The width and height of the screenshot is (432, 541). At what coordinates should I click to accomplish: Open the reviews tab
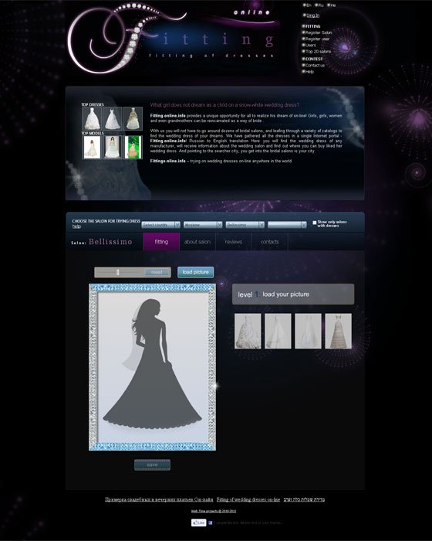pos(234,242)
